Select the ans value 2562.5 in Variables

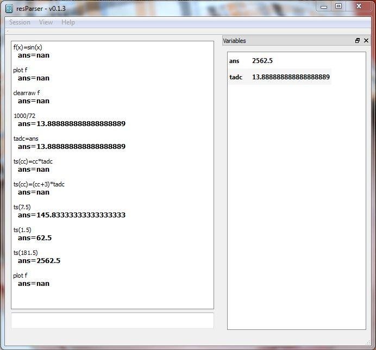(x=262, y=61)
